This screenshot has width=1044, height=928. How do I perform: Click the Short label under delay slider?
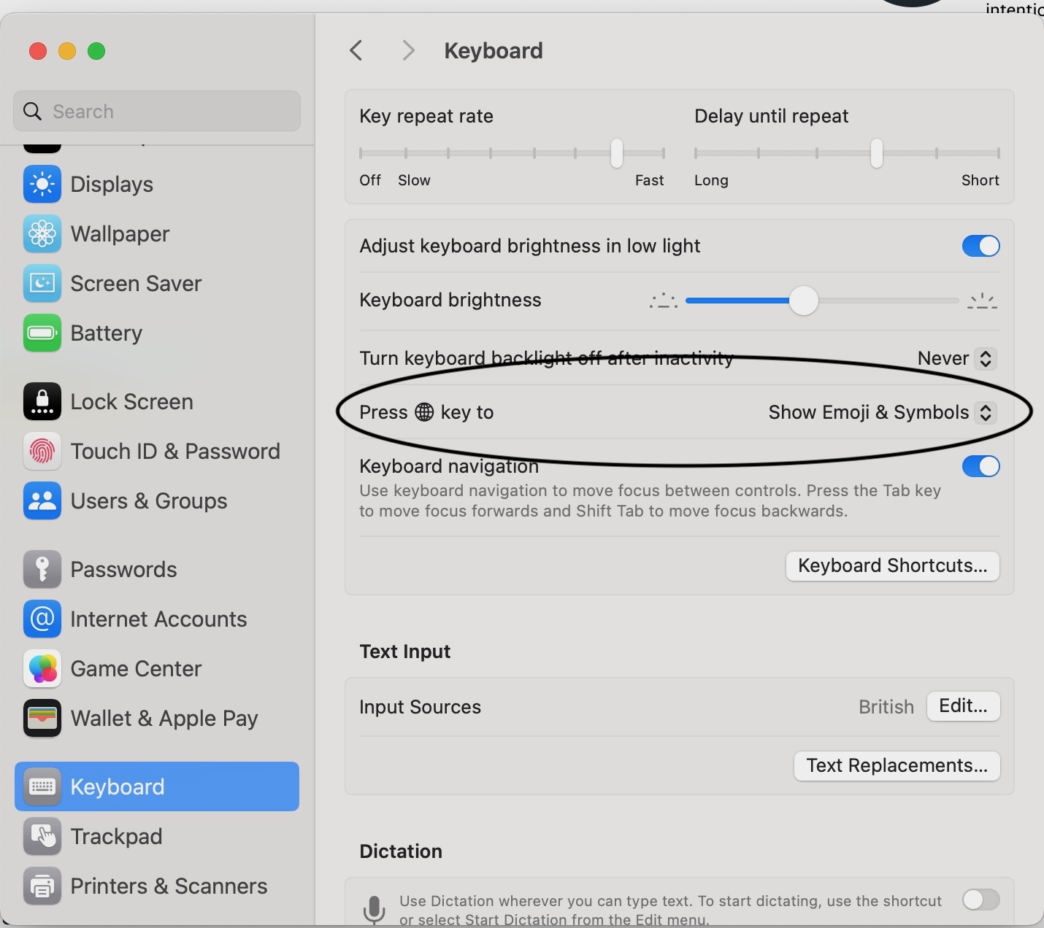(980, 180)
